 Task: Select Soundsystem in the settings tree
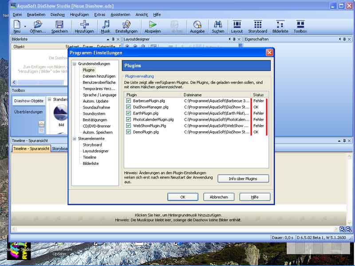pos(94,113)
